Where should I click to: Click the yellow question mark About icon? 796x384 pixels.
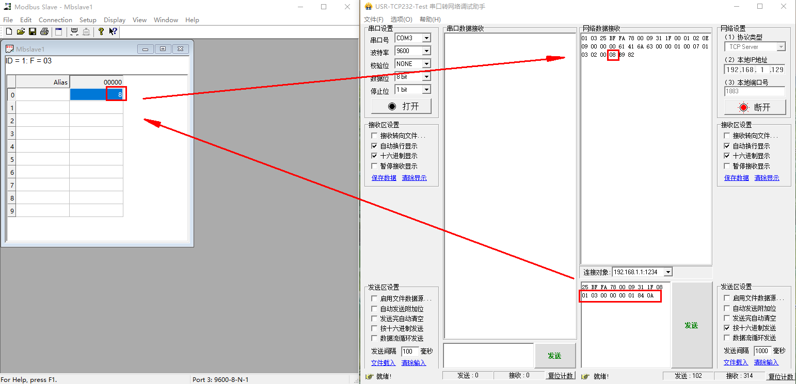[x=101, y=31]
